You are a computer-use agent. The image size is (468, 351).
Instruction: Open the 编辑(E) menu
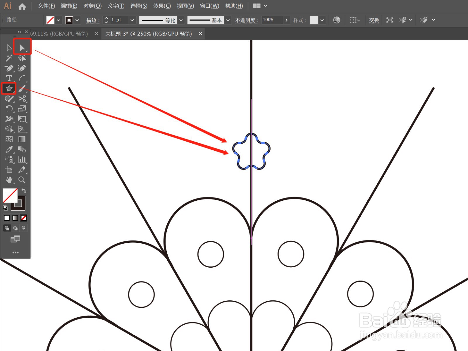tap(69, 6)
